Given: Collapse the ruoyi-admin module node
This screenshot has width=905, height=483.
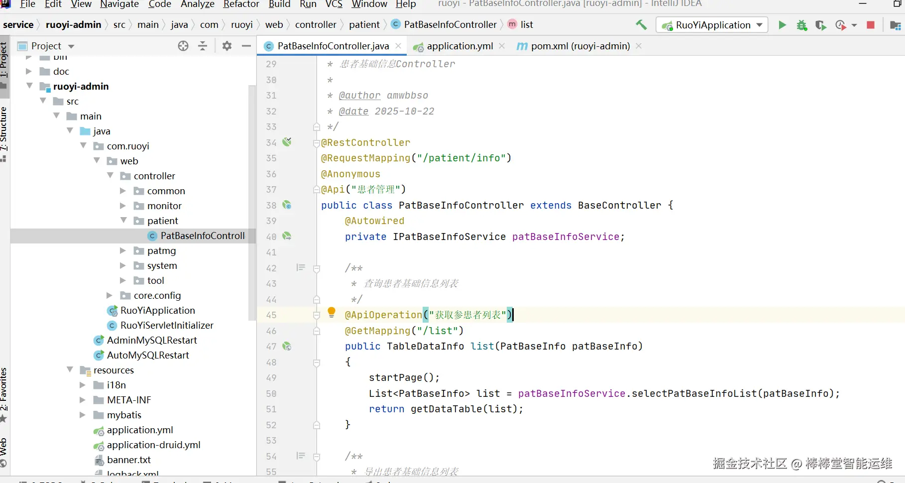Looking at the screenshot, I should point(30,86).
